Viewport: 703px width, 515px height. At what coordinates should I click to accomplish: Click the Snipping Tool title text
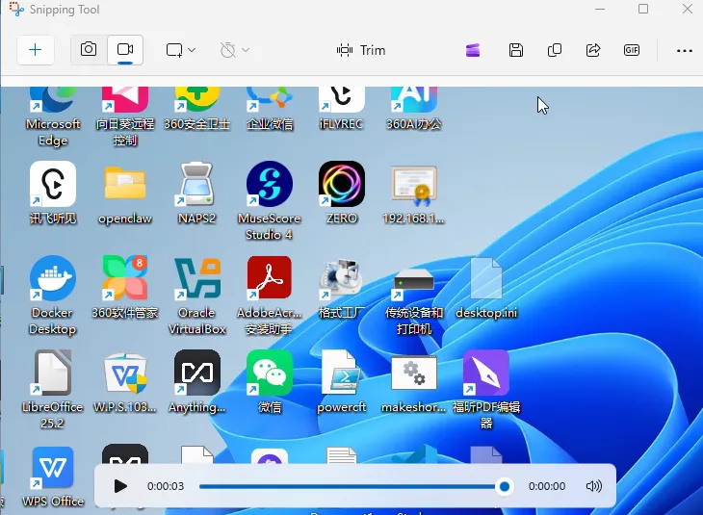tap(65, 10)
